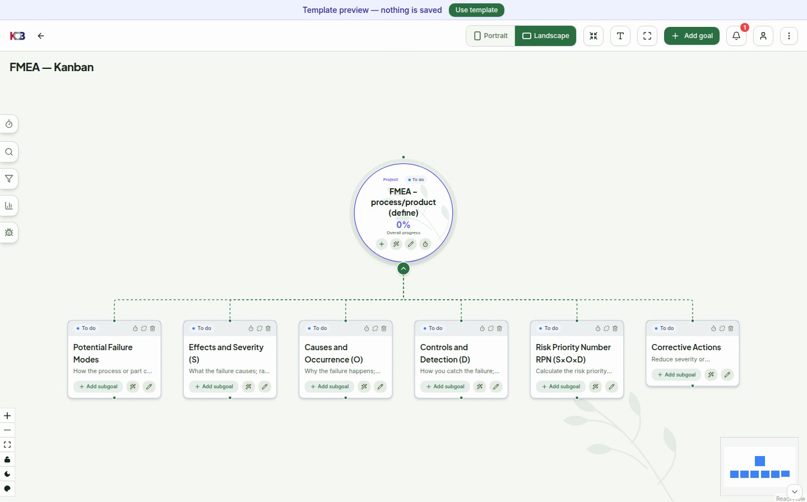Select the Landscape layout tab
807x502 pixels.
click(x=545, y=36)
